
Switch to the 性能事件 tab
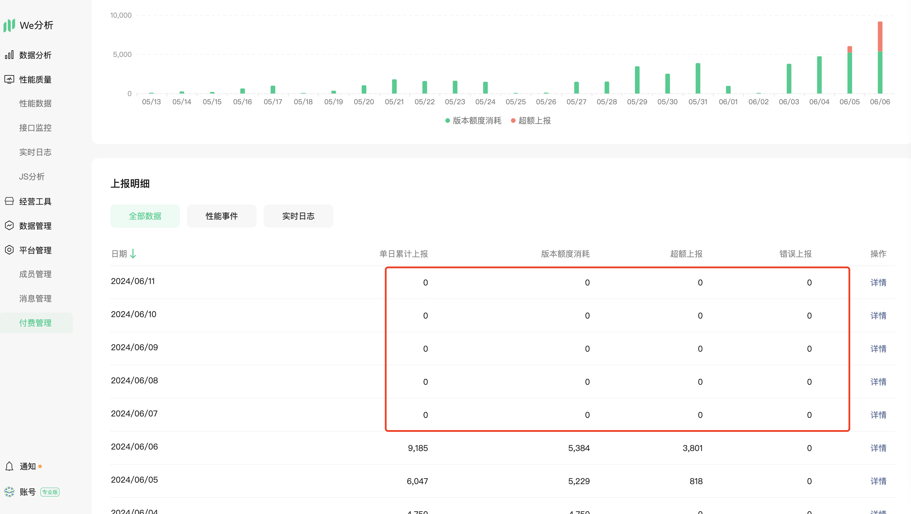[222, 216]
